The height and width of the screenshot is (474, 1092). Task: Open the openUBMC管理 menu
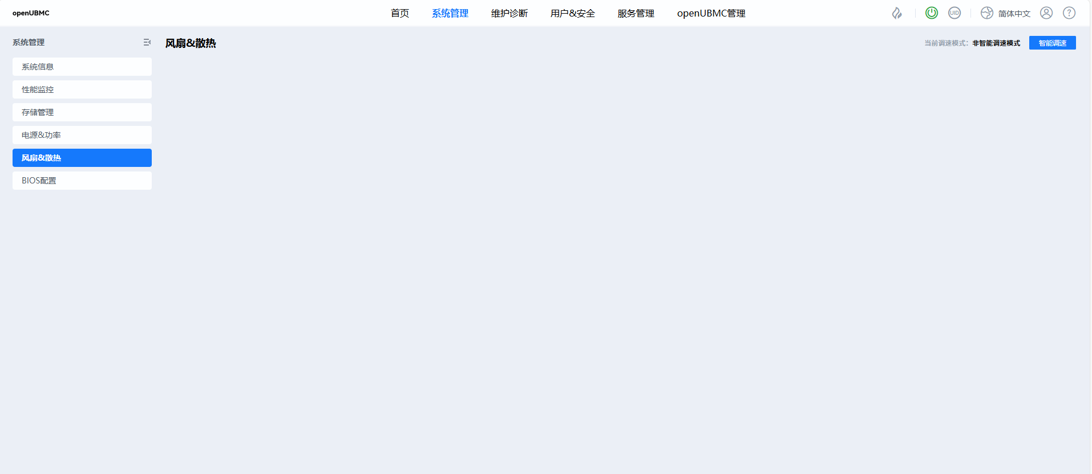[x=711, y=13]
